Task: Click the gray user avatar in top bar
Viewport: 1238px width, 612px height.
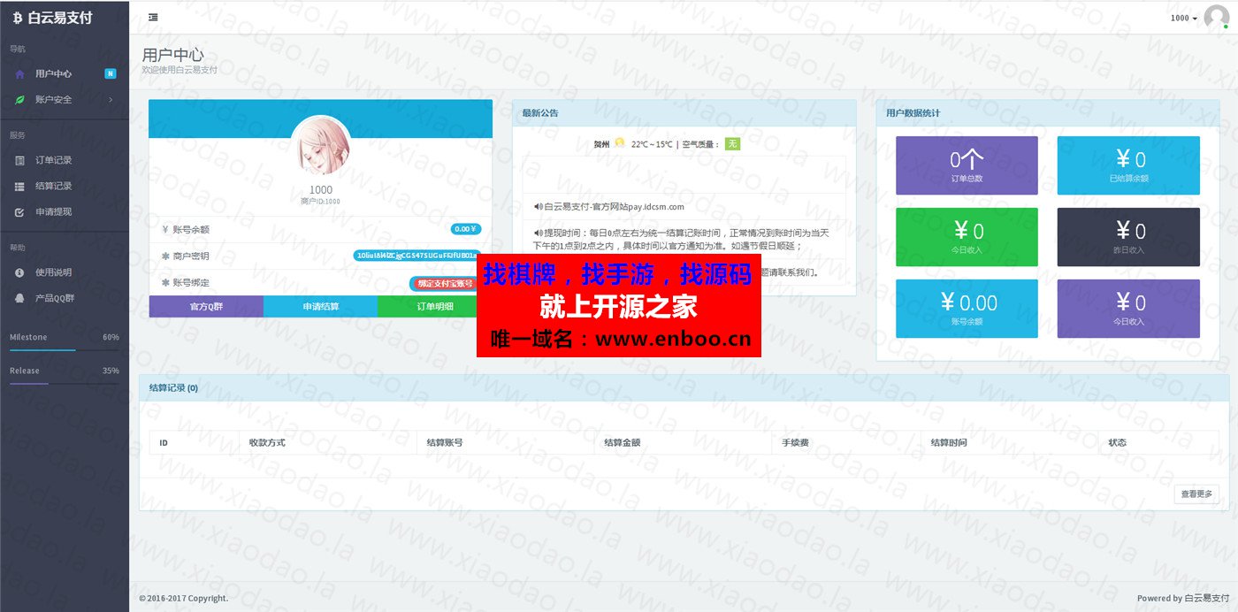Action: [x=1217, y=18]
